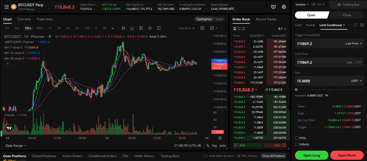Open the Date Range dropdown
The width and height of the screenshot is (367, 161).
coord(16,146)
